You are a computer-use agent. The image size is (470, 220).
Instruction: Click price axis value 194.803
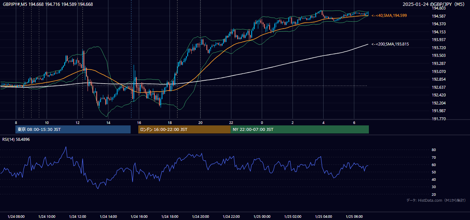coord(438,8)
